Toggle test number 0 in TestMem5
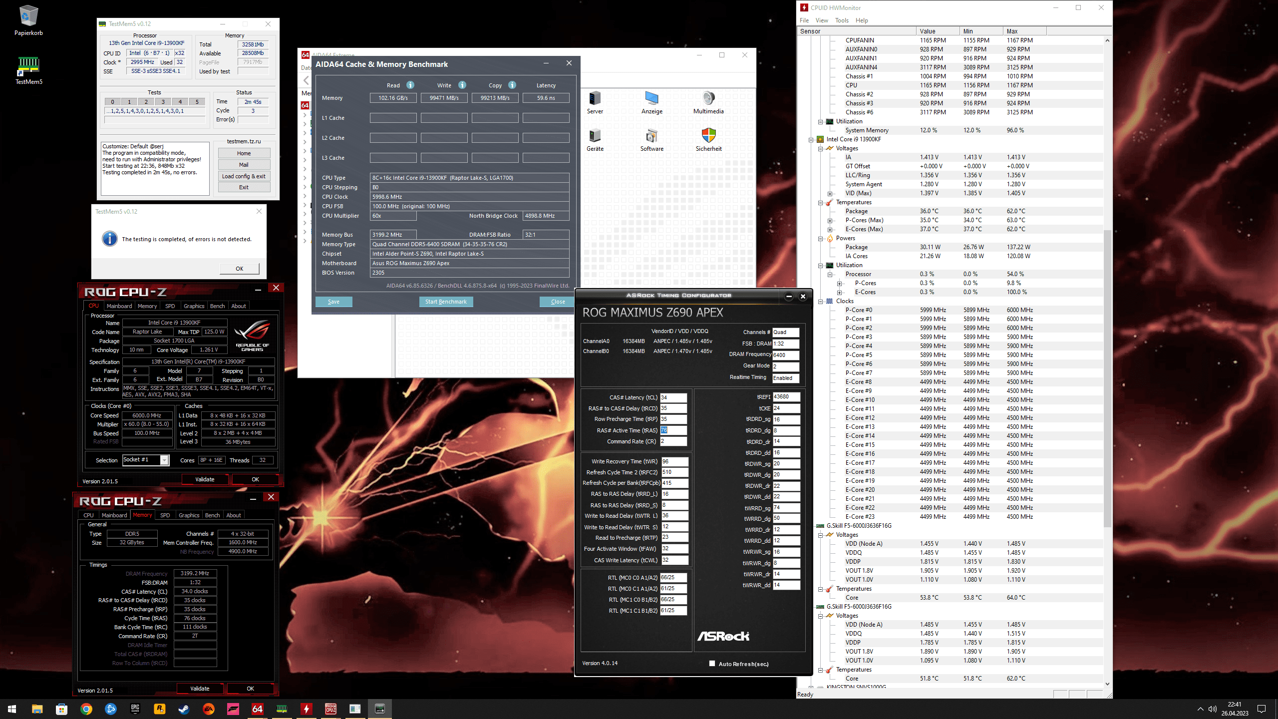Image resolution: width=1278 pixels, height=719 pixels. click(x=112, y=102)
